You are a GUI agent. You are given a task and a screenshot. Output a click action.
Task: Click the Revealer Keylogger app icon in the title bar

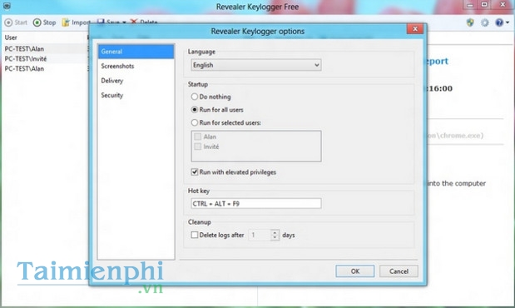click(x=7, y=7)
